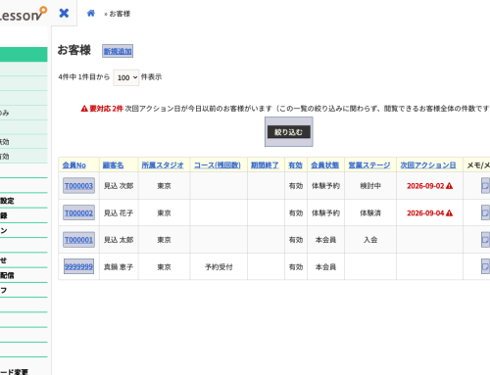Image resolution: width=490 pixels, height=375 pixels.
Task: Click 検討中 stage in T000003 row
Action: (370, 186)
